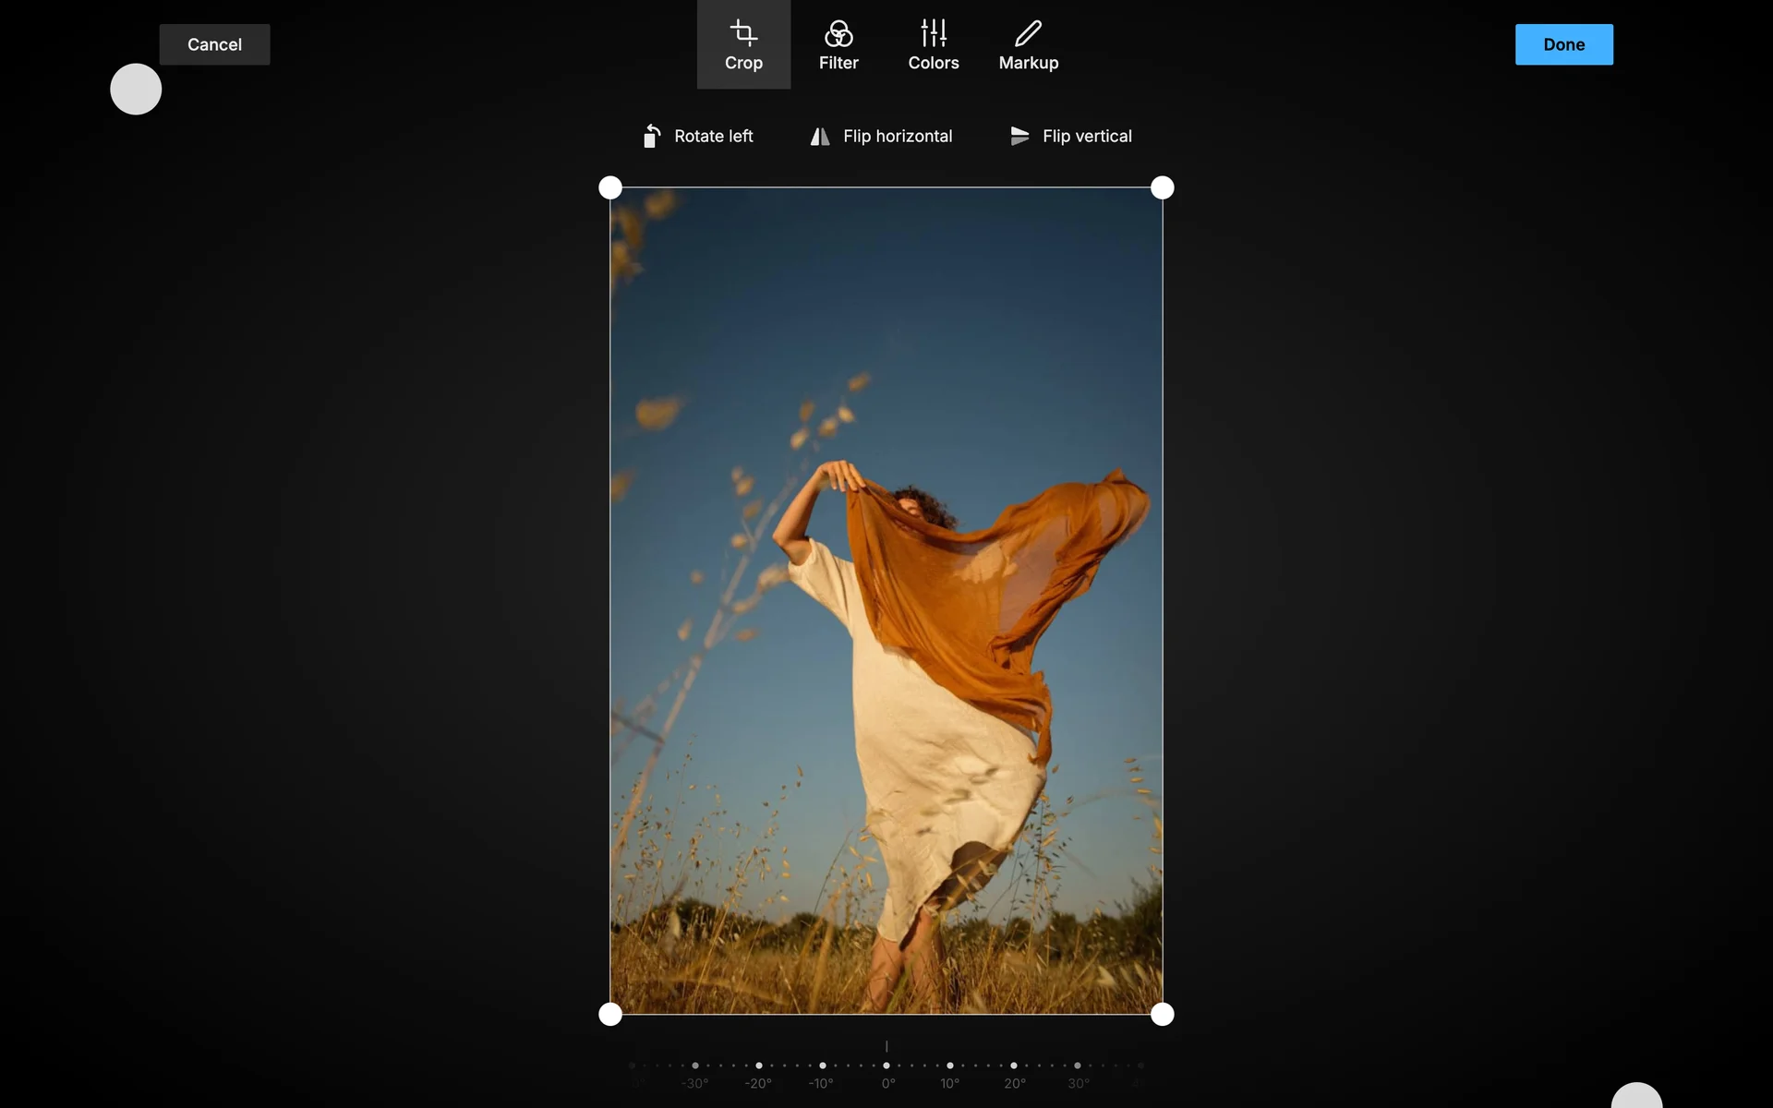This screenshot has height=1108, width=1773.
Task: Set rotation slider to 10°
Action: (950, 1066)
